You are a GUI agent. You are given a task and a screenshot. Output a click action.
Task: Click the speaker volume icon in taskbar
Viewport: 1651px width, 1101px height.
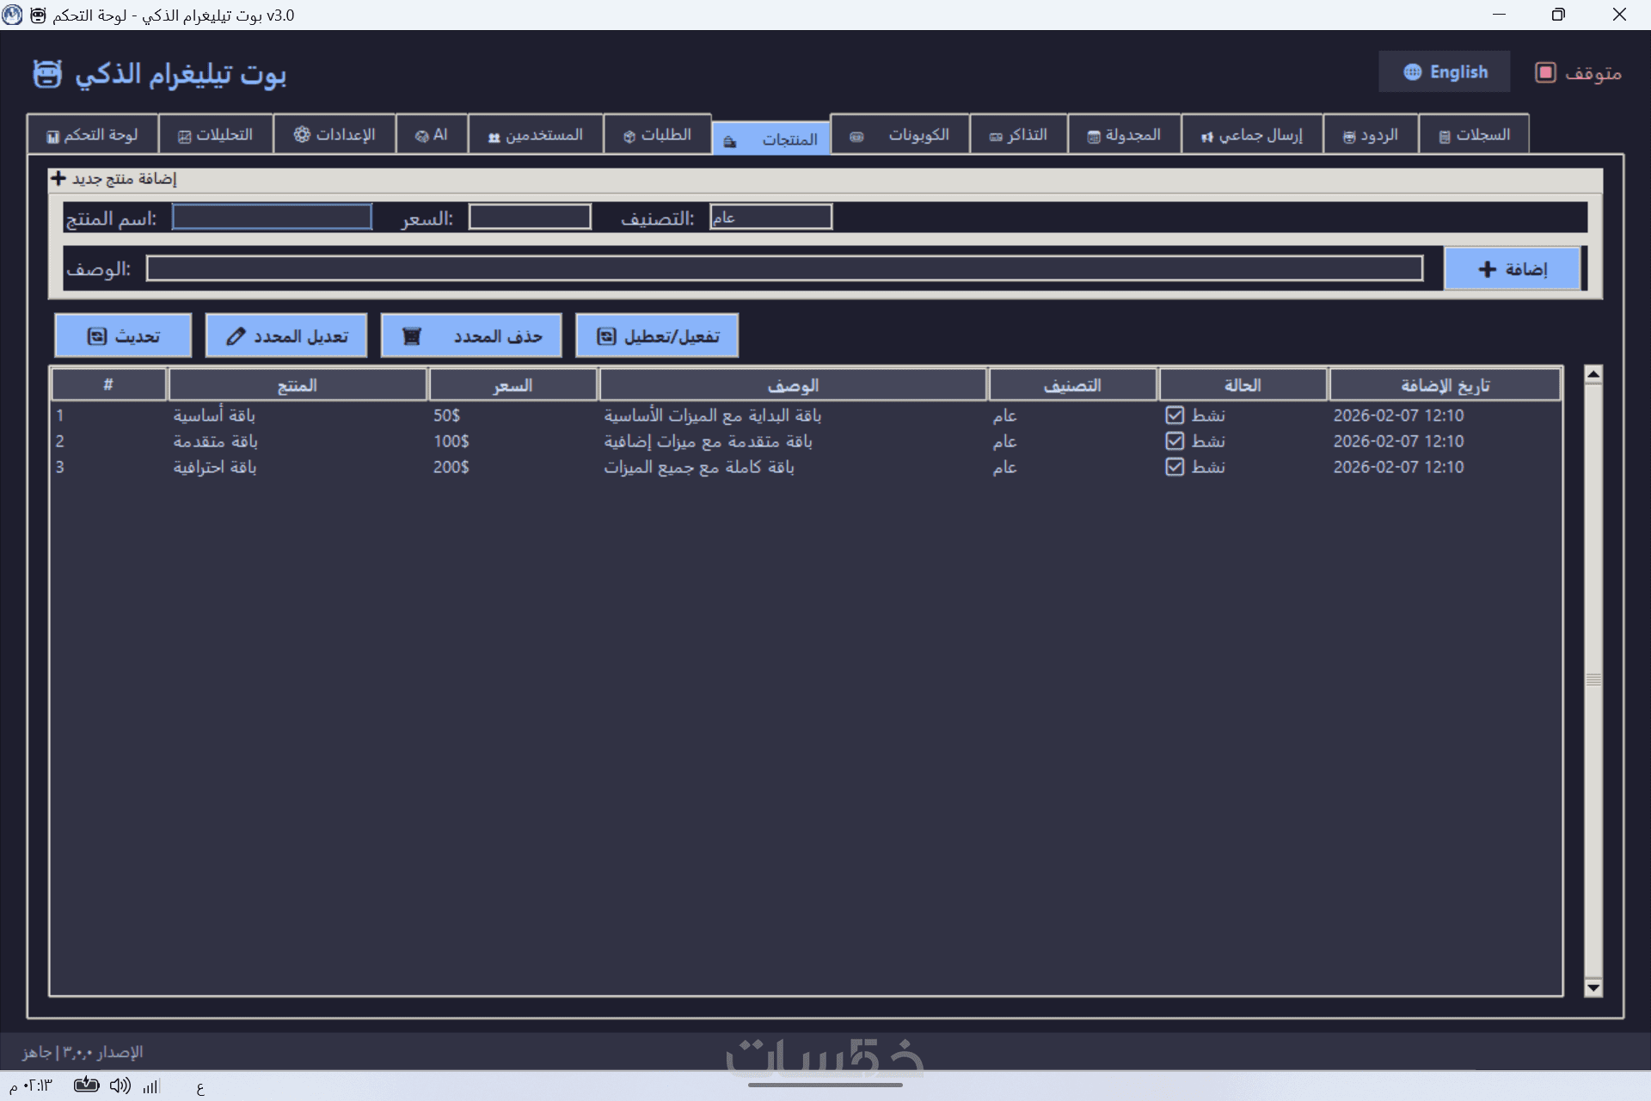120,1086
